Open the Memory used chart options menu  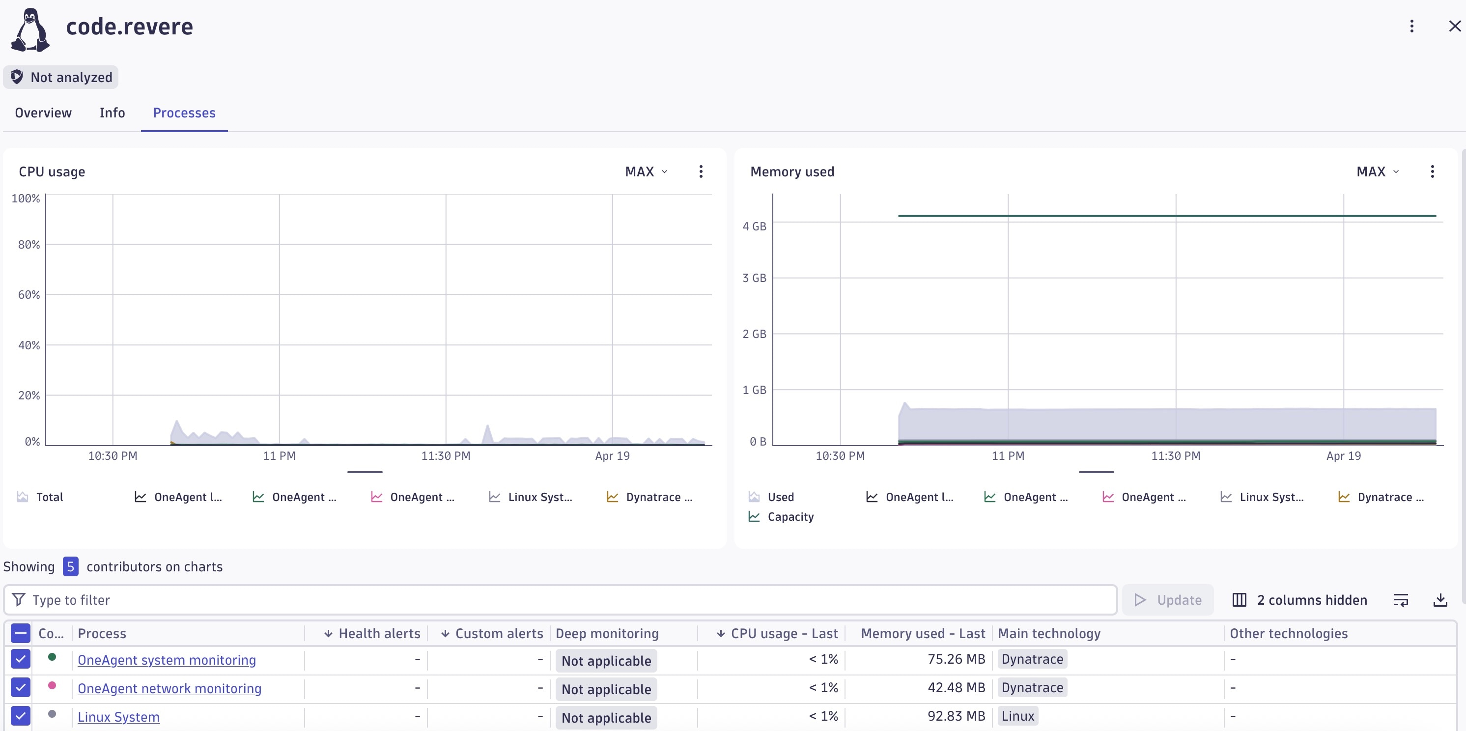1432,171
